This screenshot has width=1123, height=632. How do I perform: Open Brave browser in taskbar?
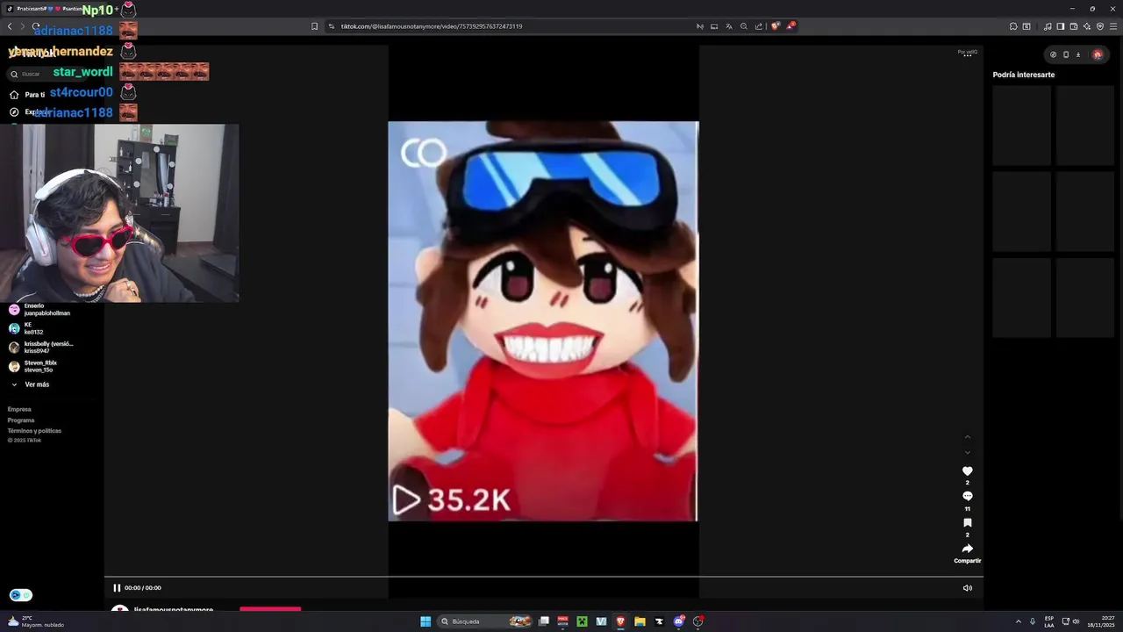(x=621, y=621)
